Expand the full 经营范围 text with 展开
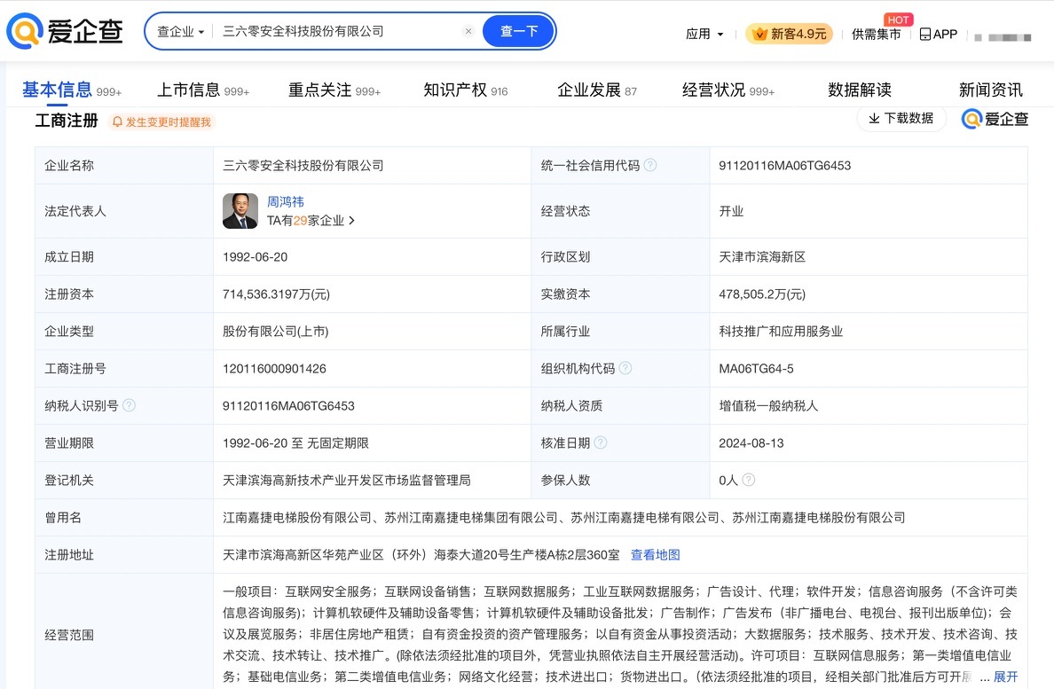The width and height of the screenshot is (1054, 689). coord(1005,677)
